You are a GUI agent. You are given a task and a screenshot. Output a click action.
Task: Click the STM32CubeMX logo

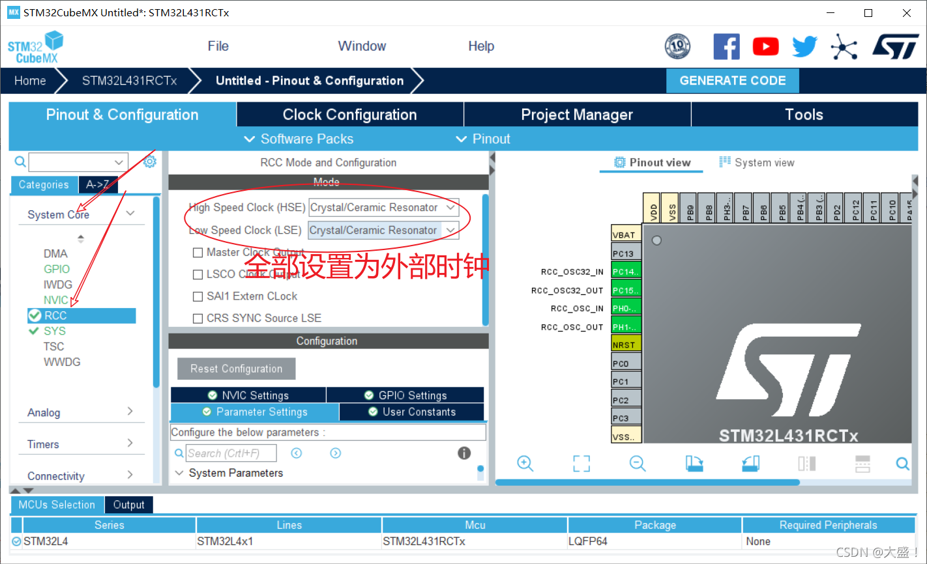35,48
